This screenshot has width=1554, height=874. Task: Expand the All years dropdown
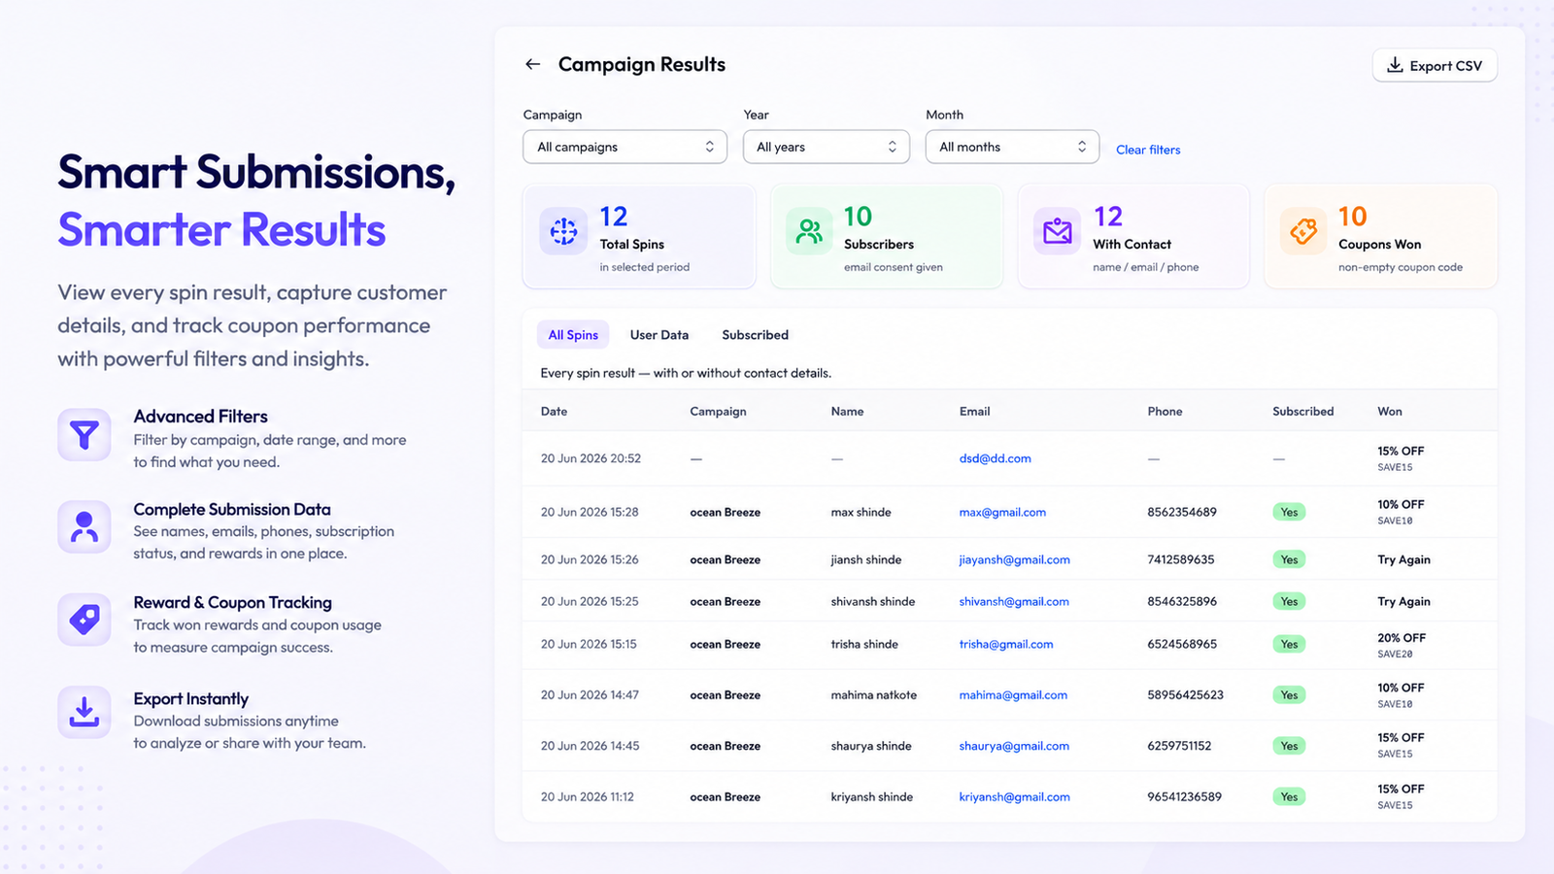827,147
